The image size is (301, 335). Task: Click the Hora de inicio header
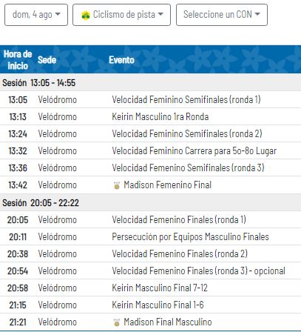click(18, 60)
